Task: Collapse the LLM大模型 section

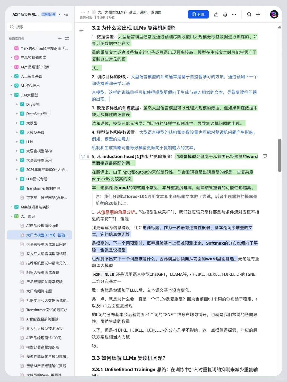Action: [11, 95]
